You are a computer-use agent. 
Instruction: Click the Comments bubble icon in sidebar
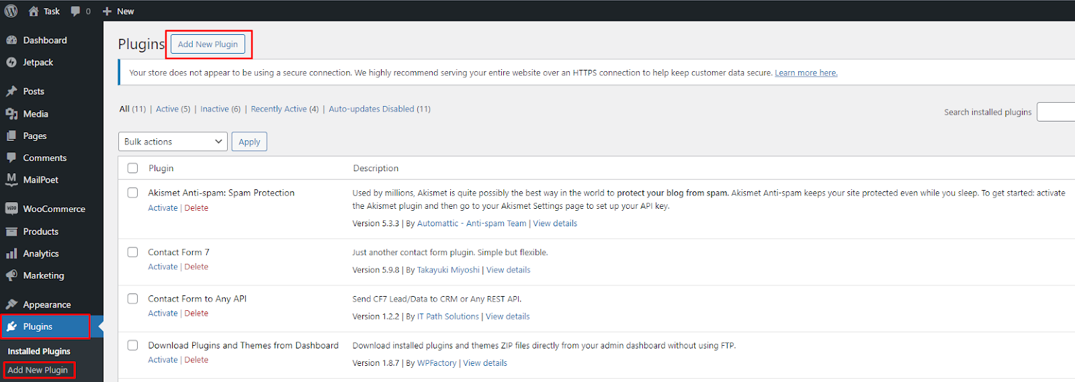pos(11,158)
